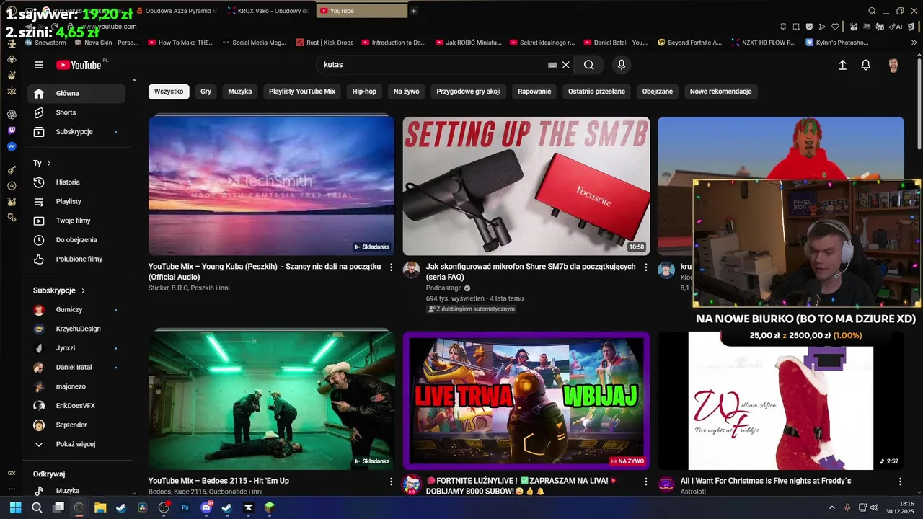Expand Pokaż więcej in subscriptions
Screen dimensions: 923x519
[76, 444]
